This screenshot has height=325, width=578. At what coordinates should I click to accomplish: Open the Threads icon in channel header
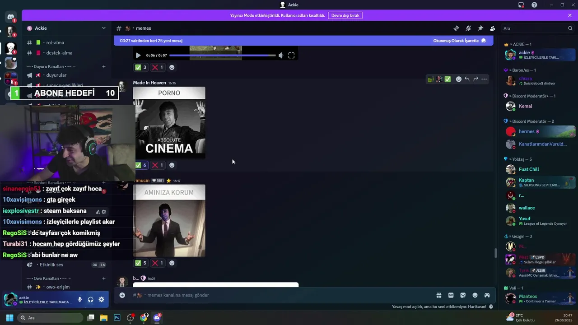point(456,28)
